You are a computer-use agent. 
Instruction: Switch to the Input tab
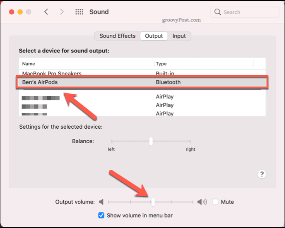[x=179, y=36]
